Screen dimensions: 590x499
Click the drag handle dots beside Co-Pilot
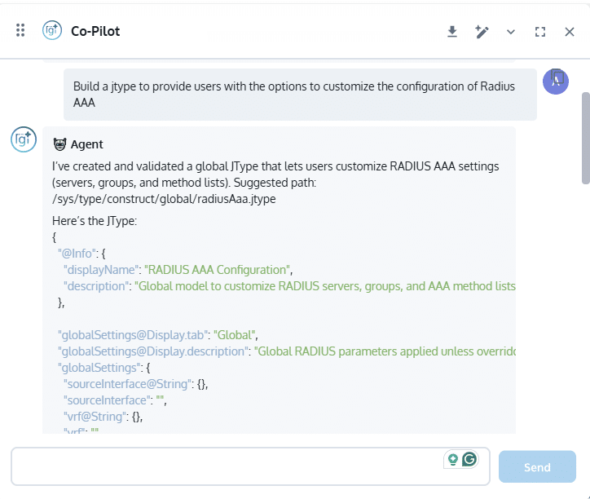tap(20, 31)
